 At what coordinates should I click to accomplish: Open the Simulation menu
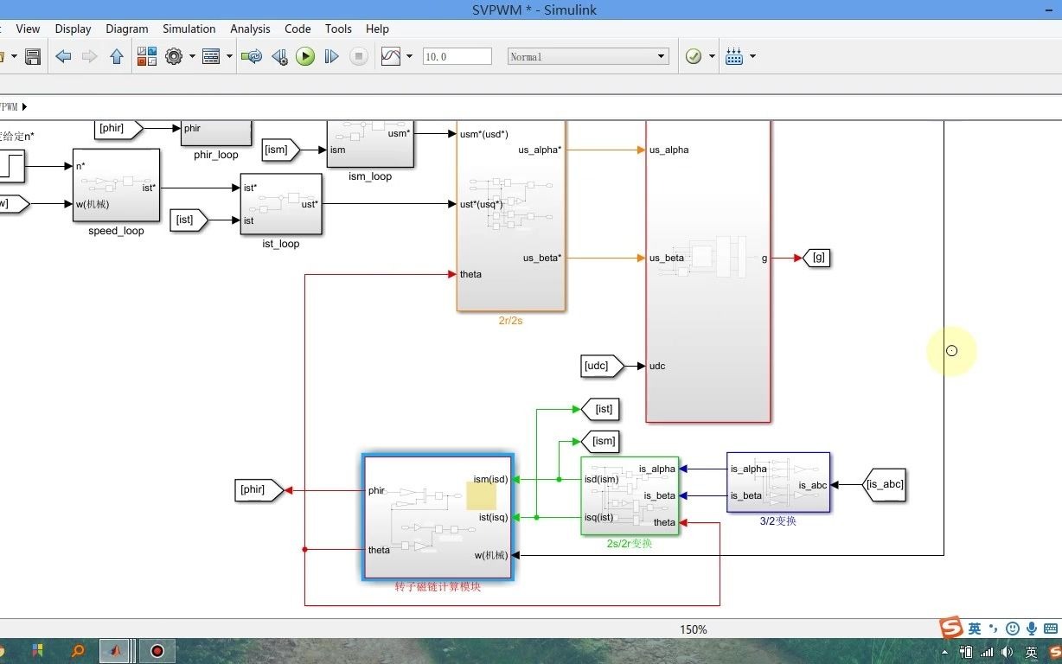coord(189,29)
